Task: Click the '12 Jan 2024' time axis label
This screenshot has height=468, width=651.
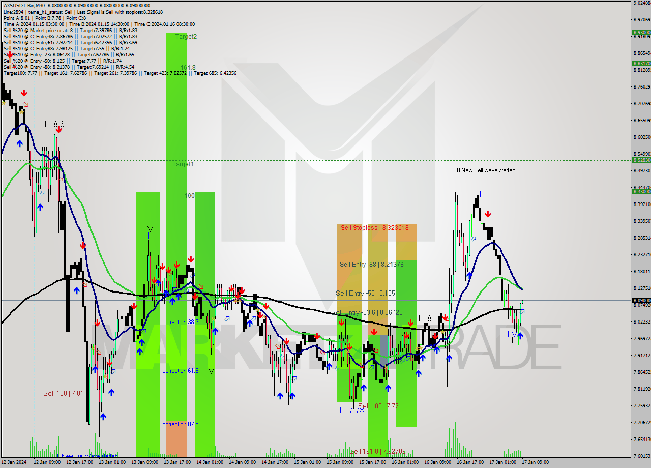Action: coord(14,462)
